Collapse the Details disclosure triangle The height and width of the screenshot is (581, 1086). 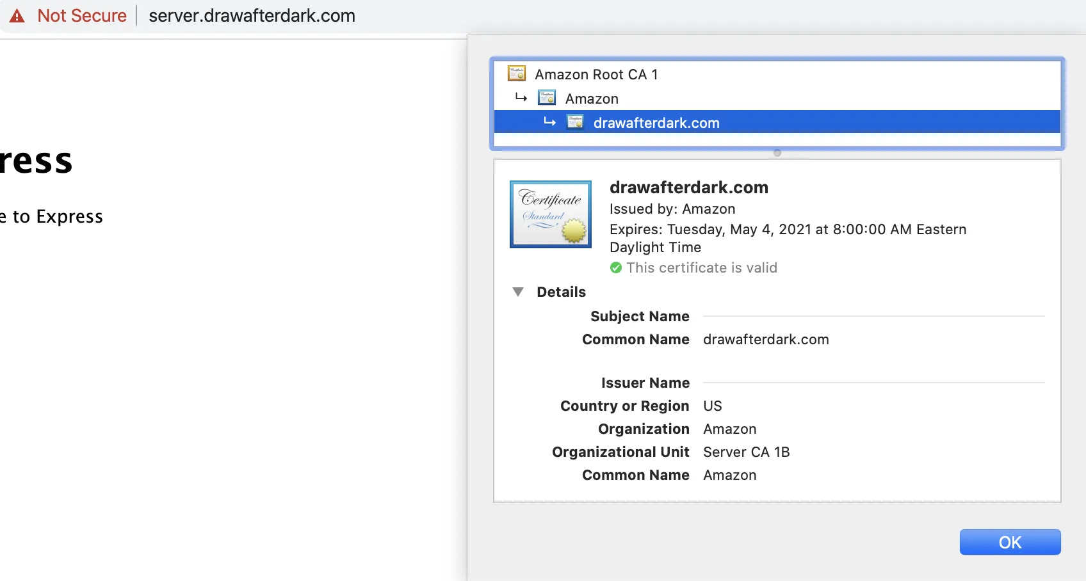pos(518,292)
